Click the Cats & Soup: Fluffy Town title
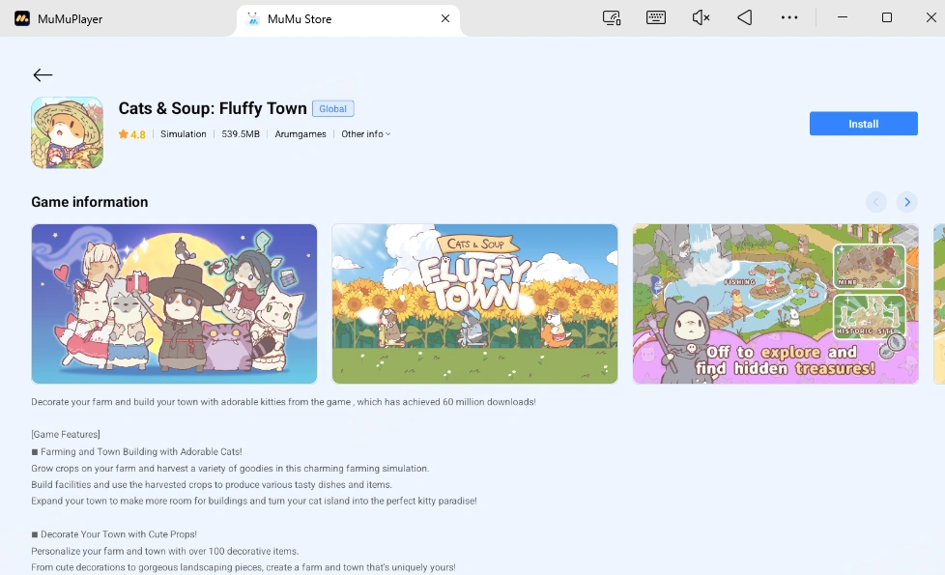This screenshot has width=945, height=575. pos(213,108)
